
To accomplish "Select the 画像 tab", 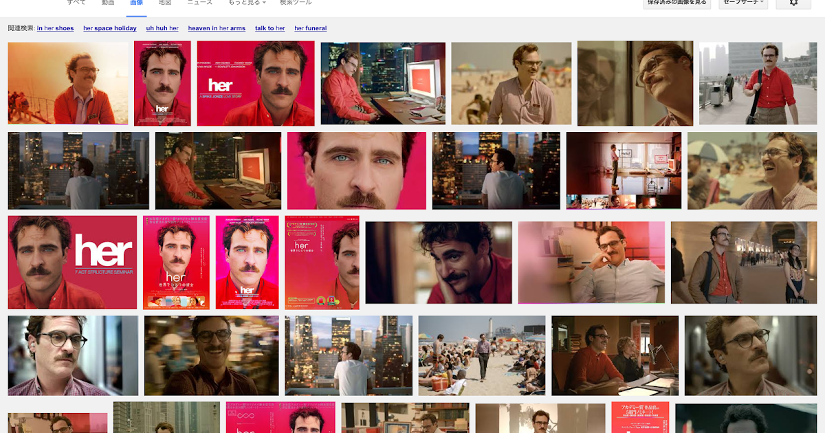I will point(137,3).
